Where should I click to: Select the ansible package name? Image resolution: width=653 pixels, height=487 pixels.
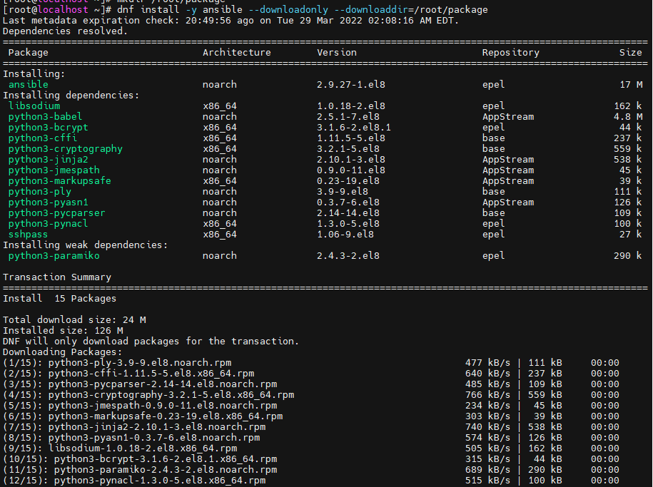(29, 84)
